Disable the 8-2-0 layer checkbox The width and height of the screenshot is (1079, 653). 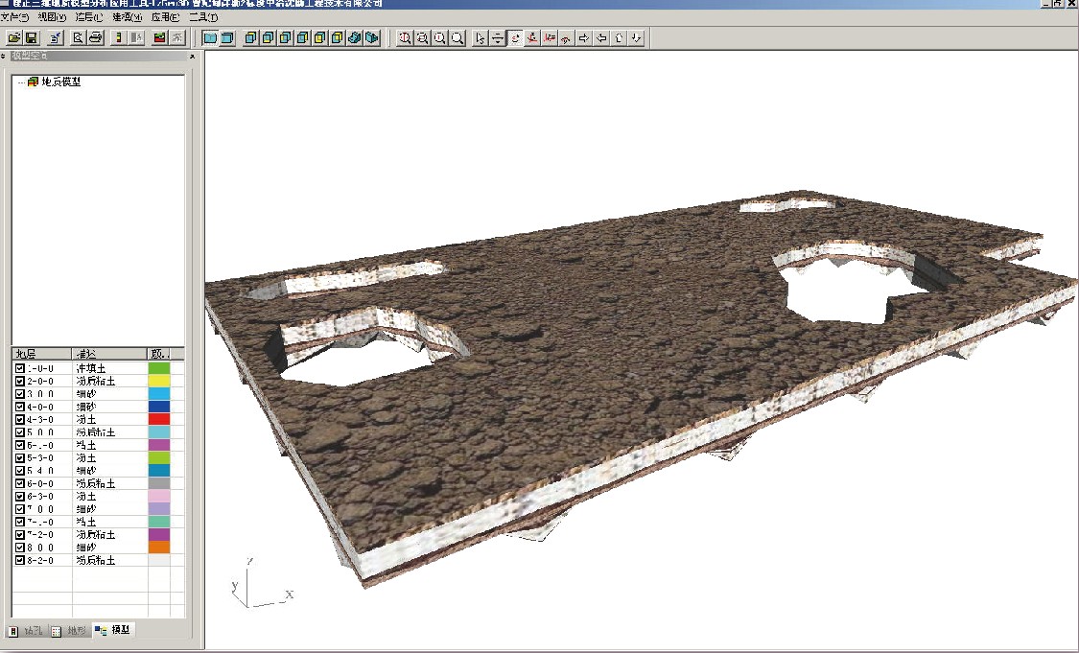(x=20, y=560)
